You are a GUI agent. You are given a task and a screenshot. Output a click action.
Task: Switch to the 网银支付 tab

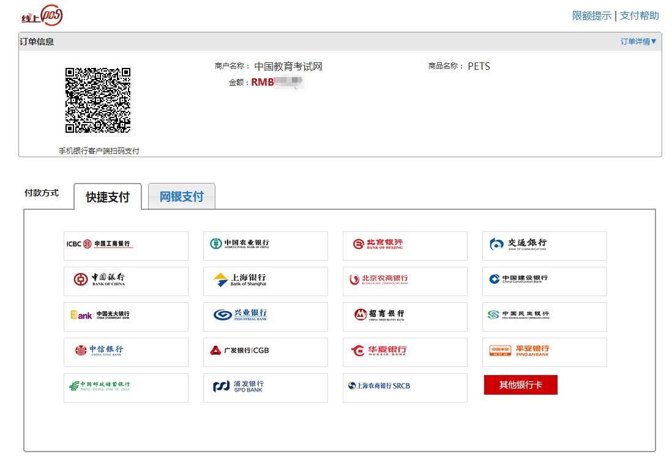182,196
